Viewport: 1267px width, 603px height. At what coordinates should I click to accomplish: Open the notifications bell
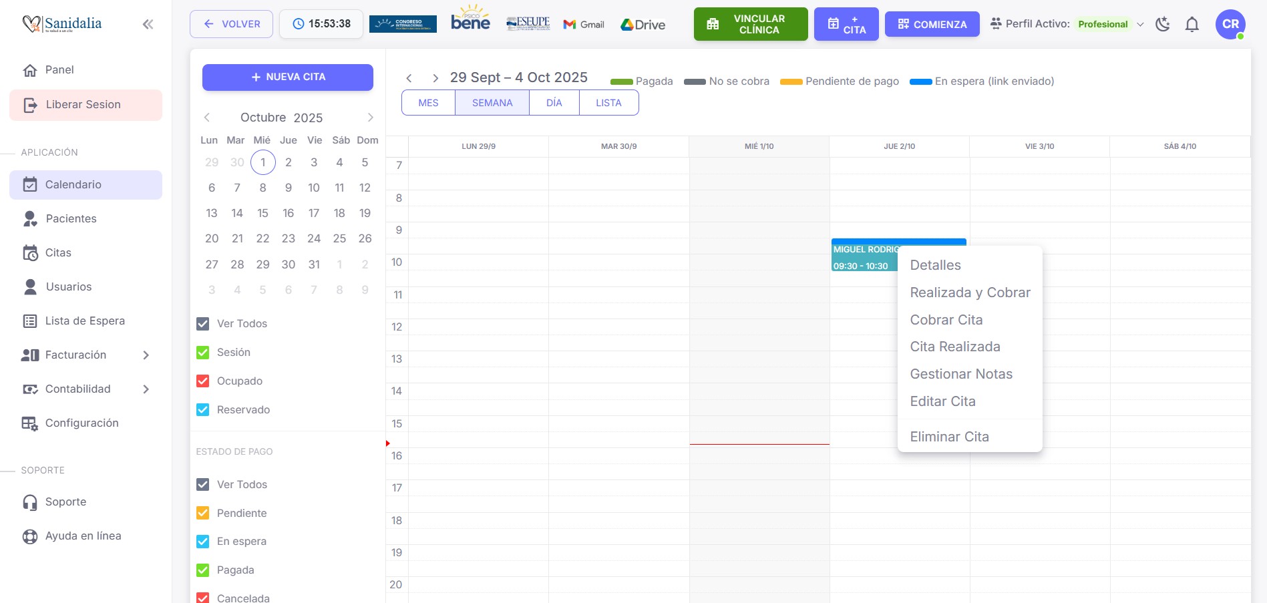pyautogui.click(x=1192, y=25)
